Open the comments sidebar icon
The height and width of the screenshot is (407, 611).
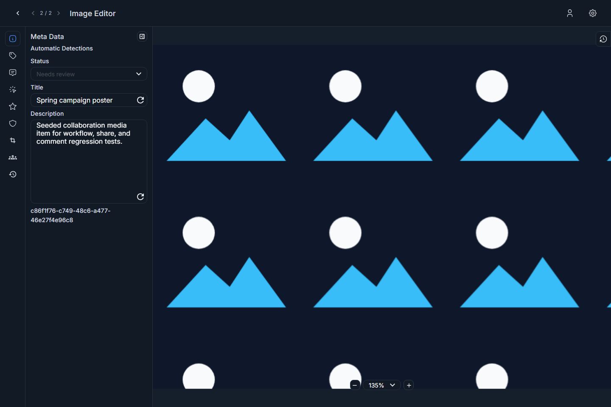[13, 72]
